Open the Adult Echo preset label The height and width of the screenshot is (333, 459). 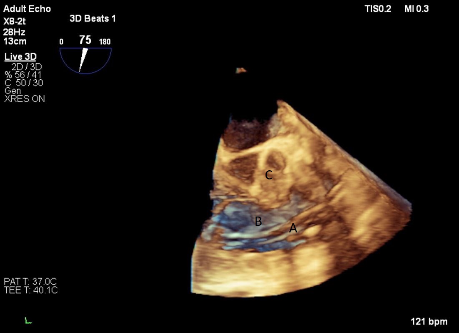click(27, 9)
